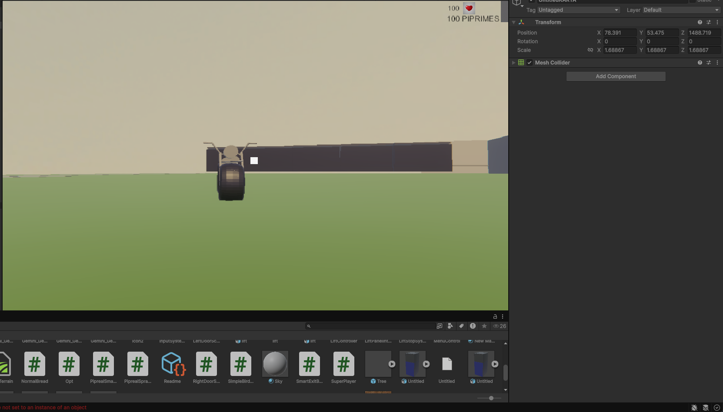Select the PiprealSpra... script asset
Screen dimensions: 723x412
pos(138,368)
